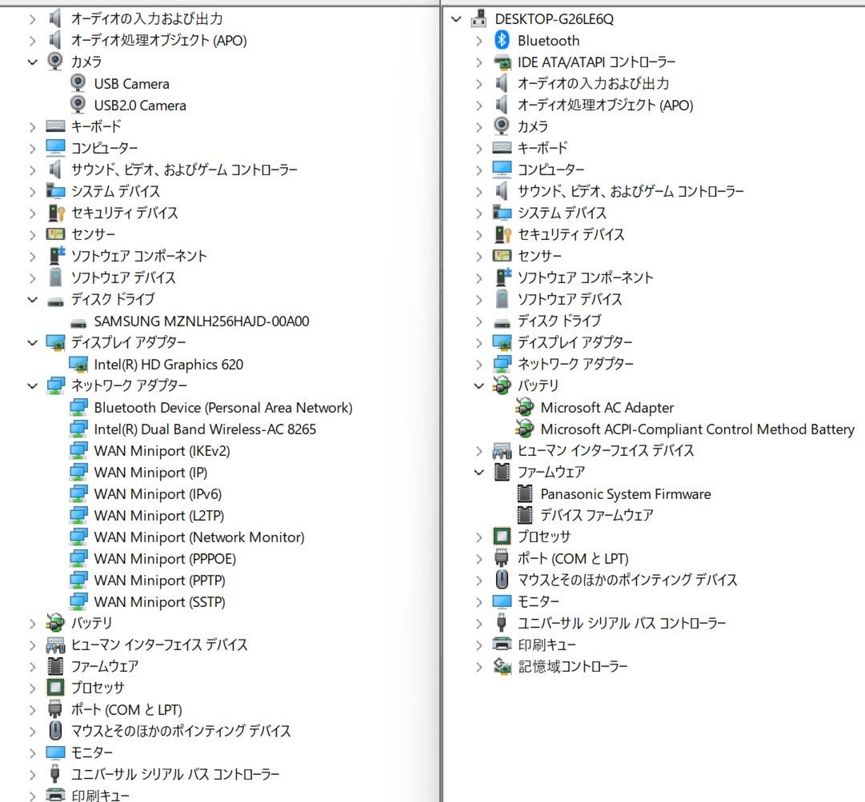
Task: Select コンピューター in right pane
Action: pyautogui.click(x=551, y=170)
